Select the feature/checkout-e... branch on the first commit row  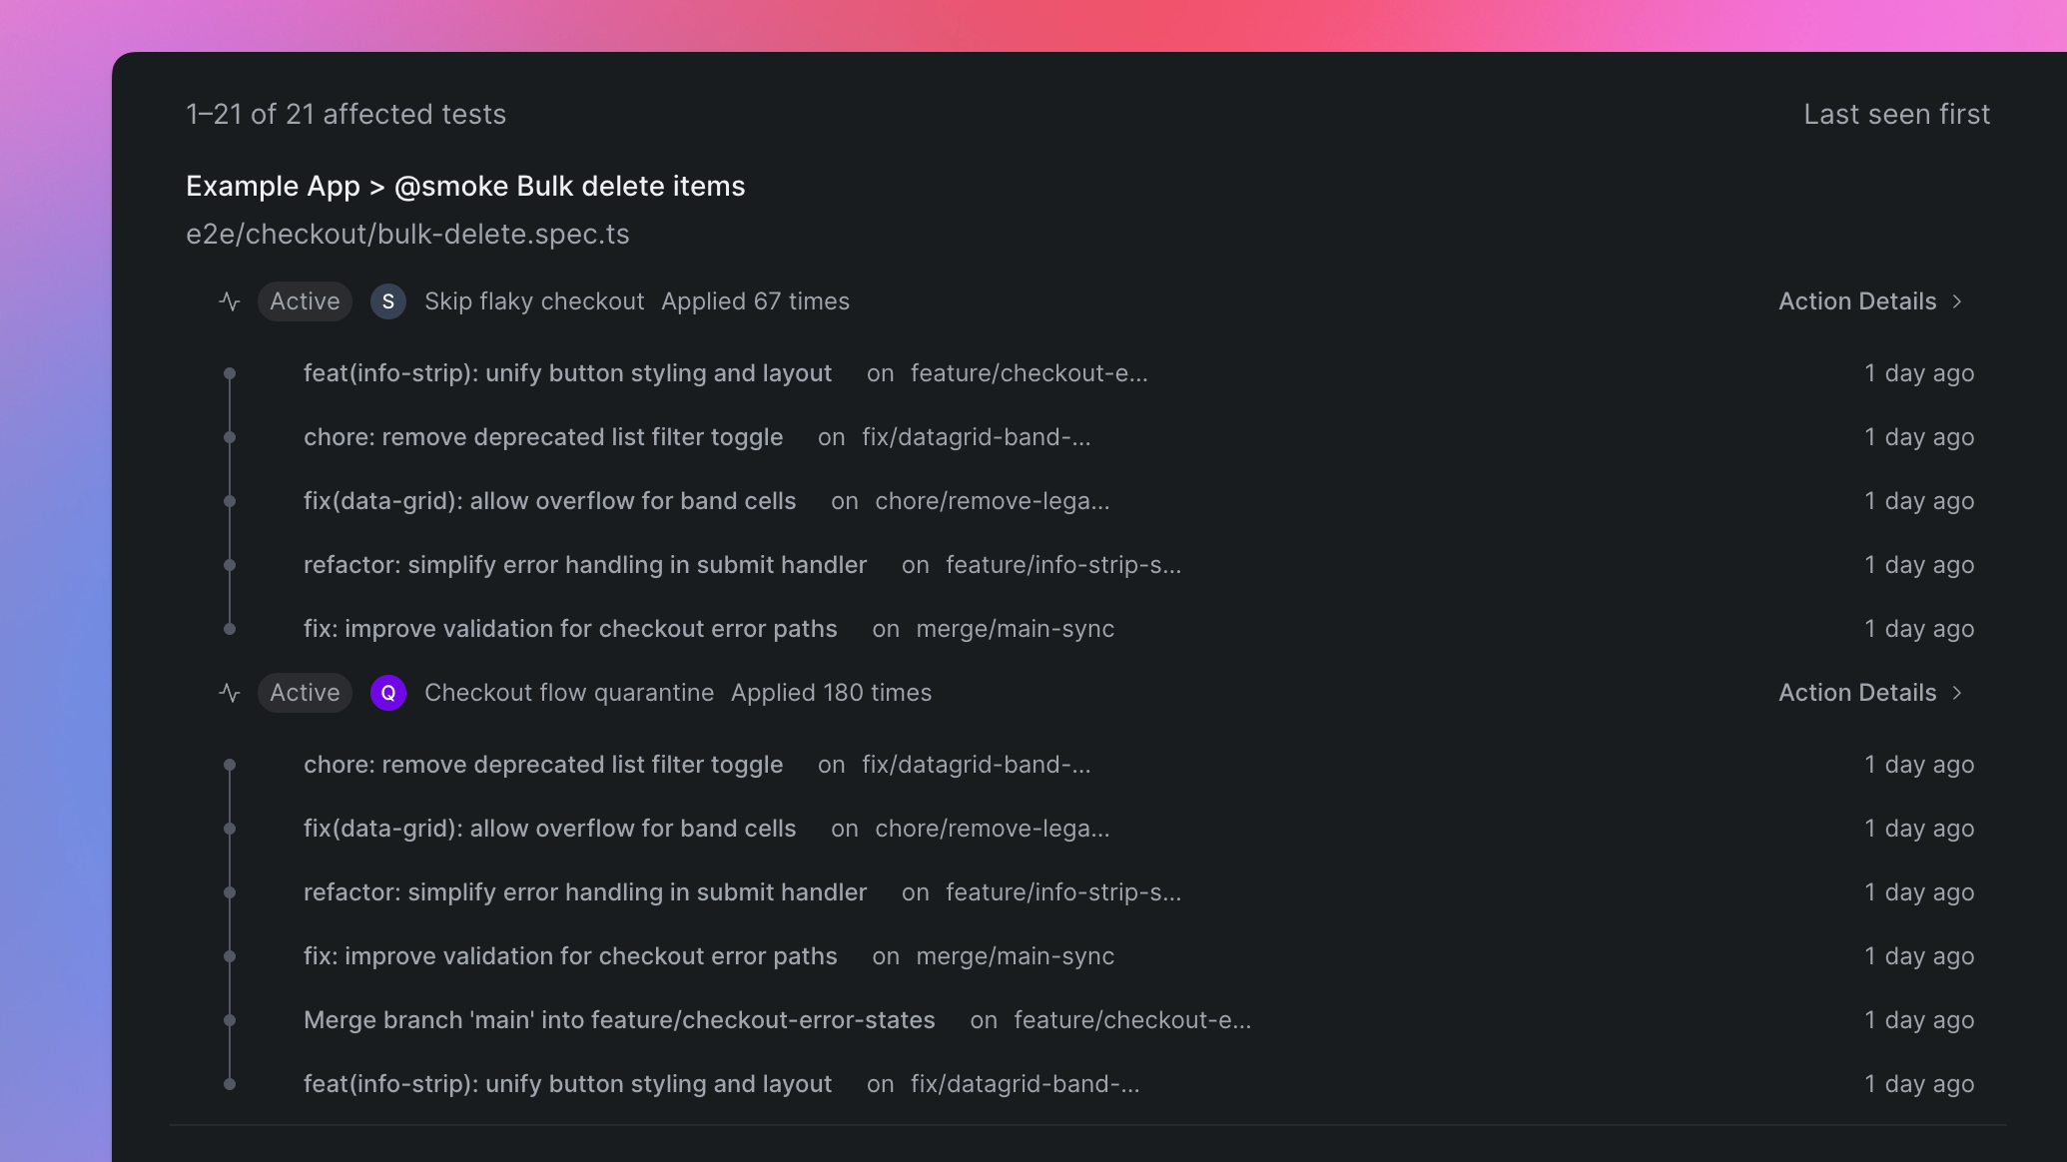click(x=1029, y=373)
